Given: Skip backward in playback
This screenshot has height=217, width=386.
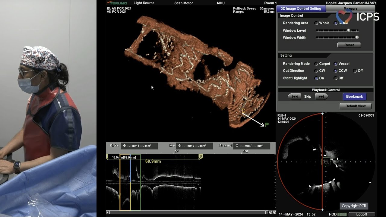Looking at the screenshot, I should (x=295, y=96).
